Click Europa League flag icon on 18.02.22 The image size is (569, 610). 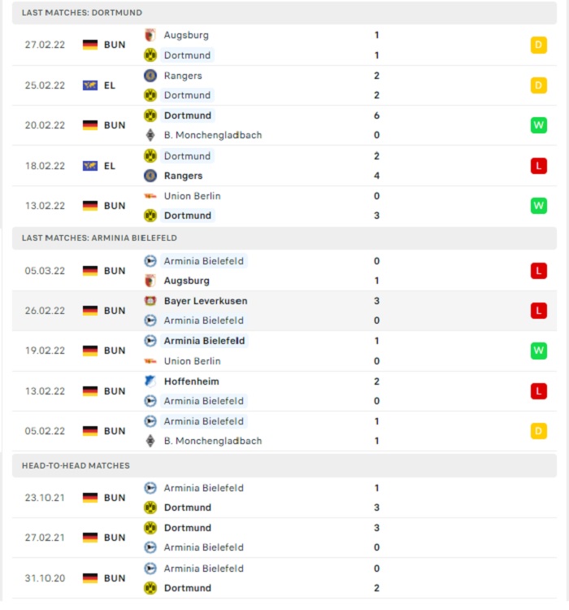[x=90, y=166]
